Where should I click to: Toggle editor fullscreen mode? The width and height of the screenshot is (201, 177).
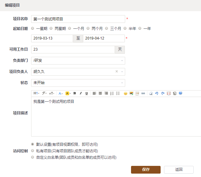point(169,93)
